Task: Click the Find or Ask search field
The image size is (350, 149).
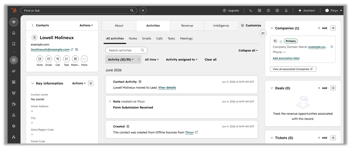Action: click(x=79, y=11)
